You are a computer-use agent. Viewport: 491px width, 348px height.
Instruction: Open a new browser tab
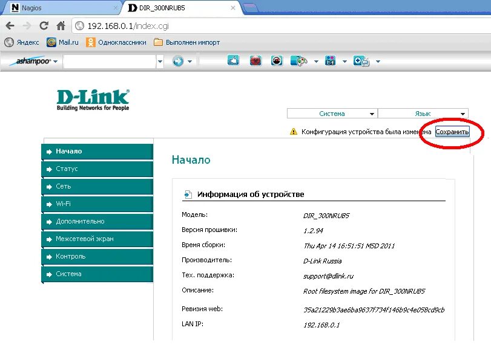tap(251, 7)
